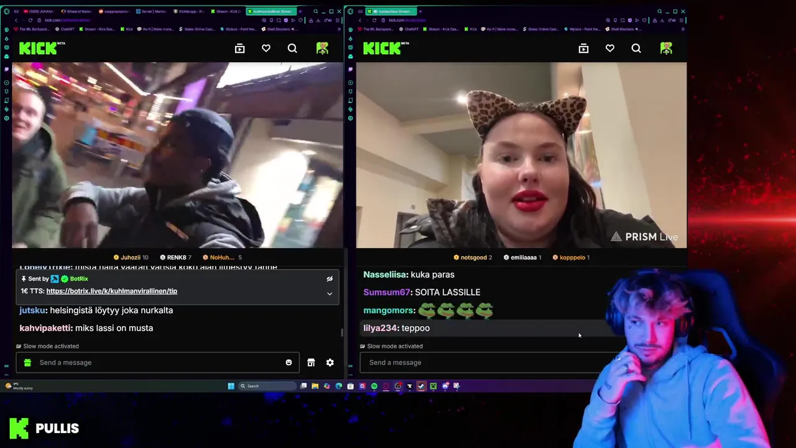
Task: Click username lilya234 in right chat
Action: tap(381, 328)
